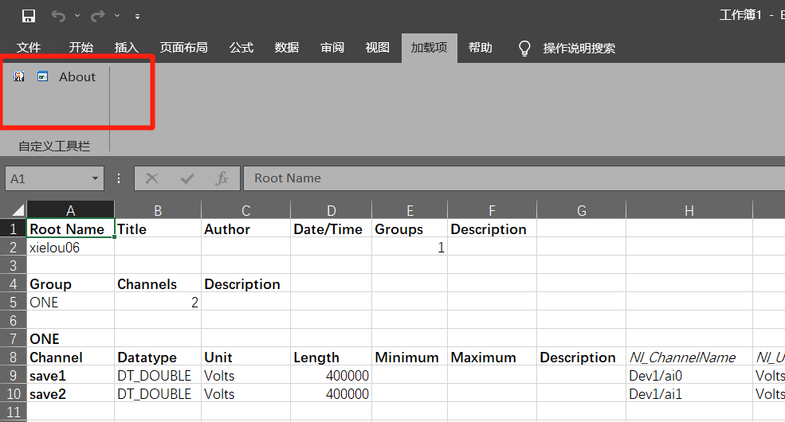Click the second add-in icon beside About
Viewport: 785px width, 422px height.
(x=42, y=76)
